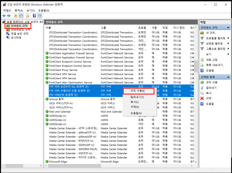Collapse the 인바운드 규칙 actions section arrow
Viewport: 232px width, 173px height.
click(228, 28)
